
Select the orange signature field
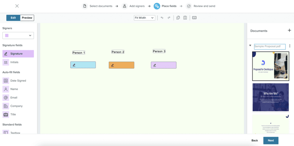click(x=122, y=65)
